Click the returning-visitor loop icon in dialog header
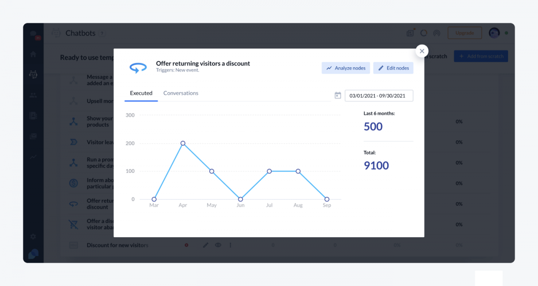 coord(138,68)
